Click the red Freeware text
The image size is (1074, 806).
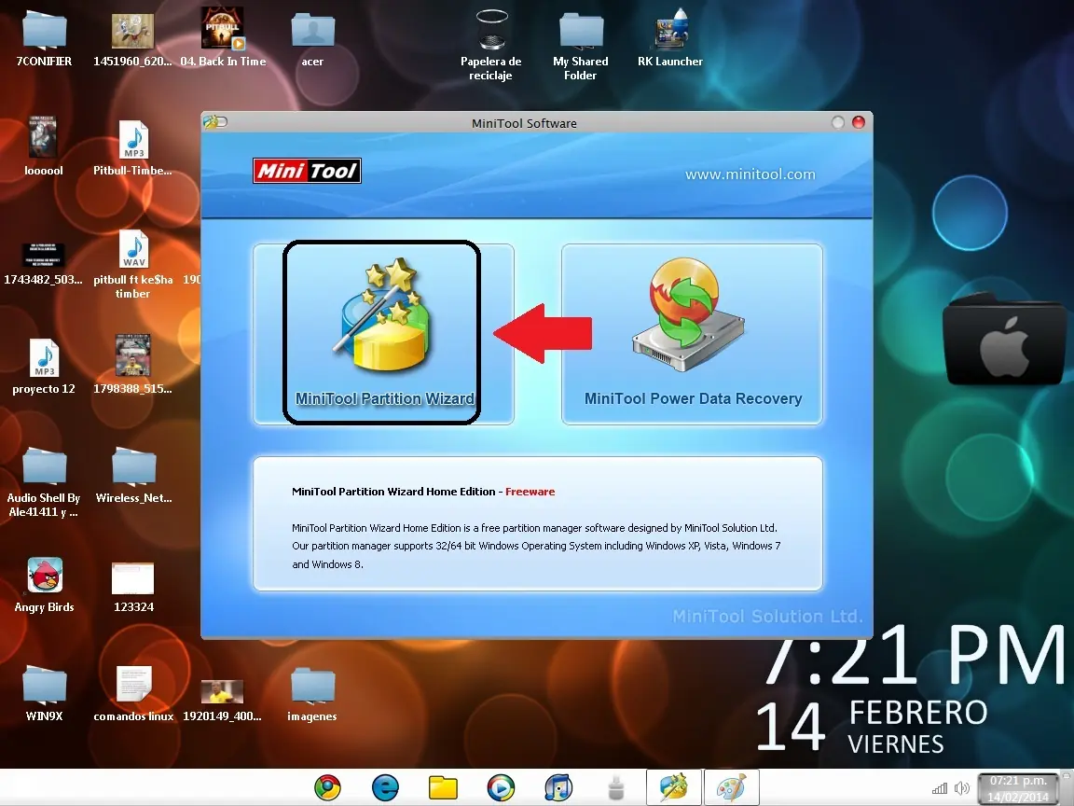(530, 492)
